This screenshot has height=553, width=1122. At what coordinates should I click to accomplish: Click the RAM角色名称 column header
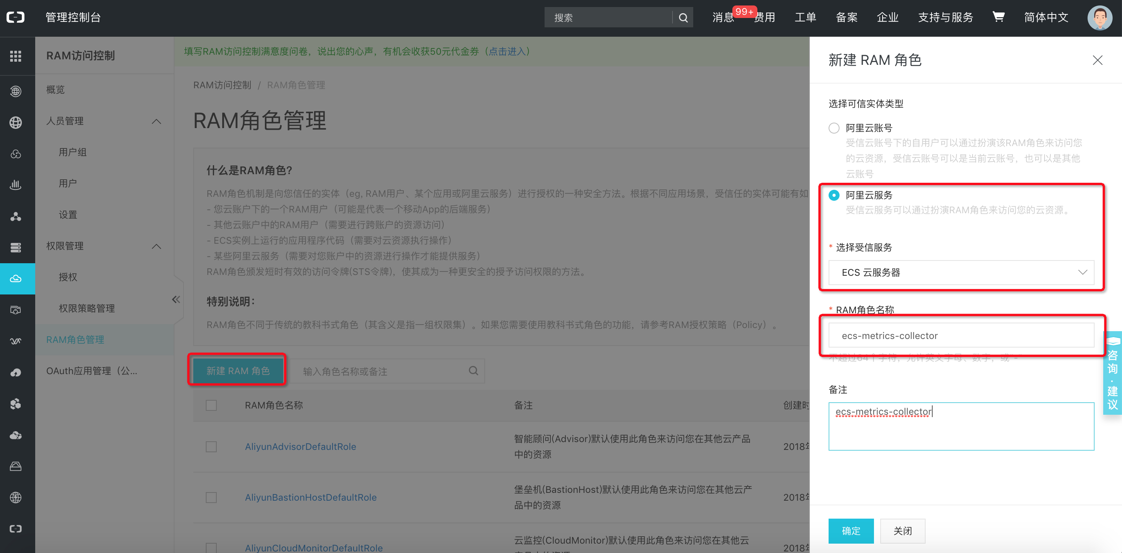[x=273, y=405]
